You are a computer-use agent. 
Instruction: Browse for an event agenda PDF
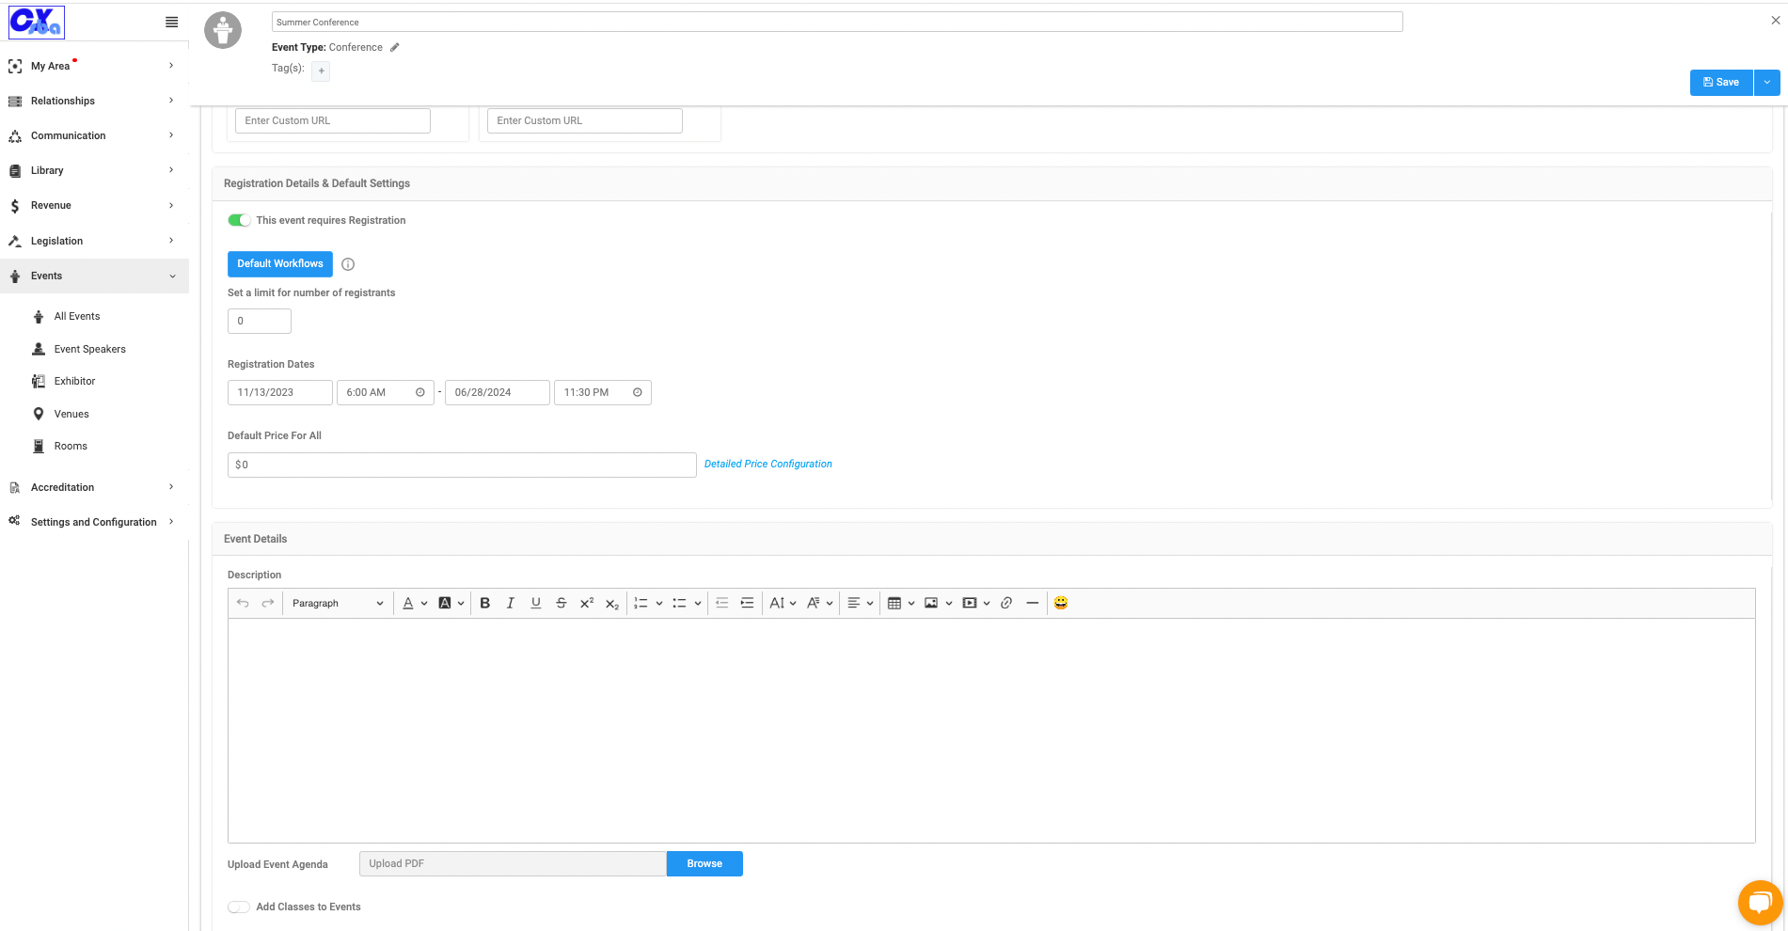click(x=704, y=863)
